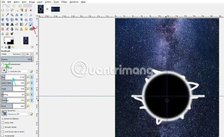
Task: Toggle the blue link button beside Angle
Action: [x=32, y=89]
